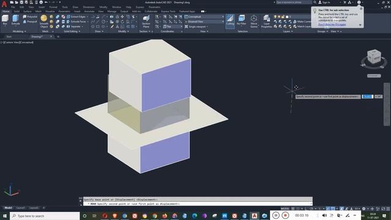Open the Unsaved View dropdown
Screen dimensions: 391x220
(x=204, y=22)
